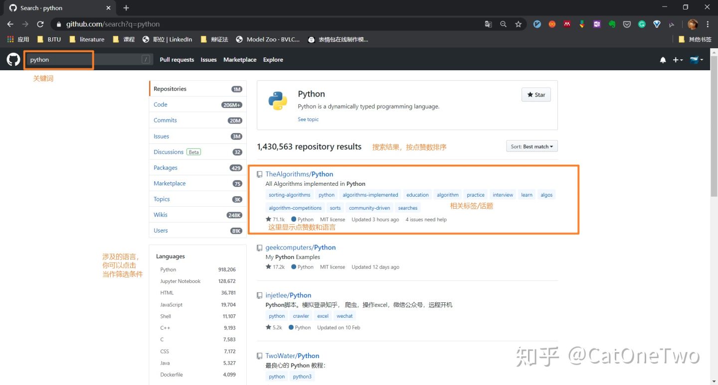Open the 辩证法 bookmark folder

tap(214, 39)
